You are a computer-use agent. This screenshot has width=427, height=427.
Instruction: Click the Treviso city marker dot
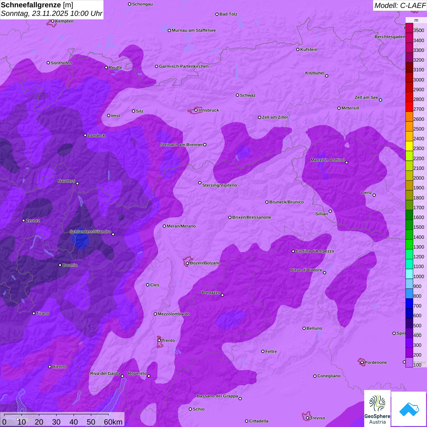click(x=307, y=418)
